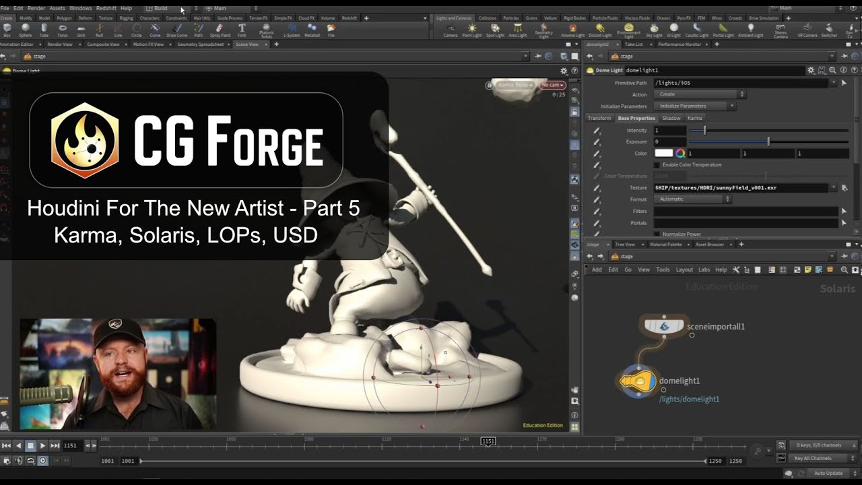The height and width of the screenshot is (485, 862).
Task: Add an Ambient Light from the shelf
Action: [x=751, y=30]
